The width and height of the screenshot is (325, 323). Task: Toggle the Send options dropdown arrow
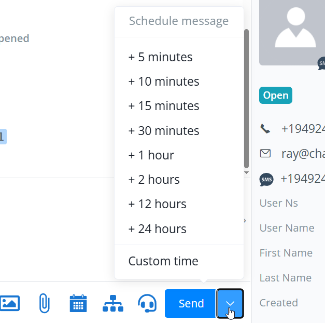coord(231,303)
